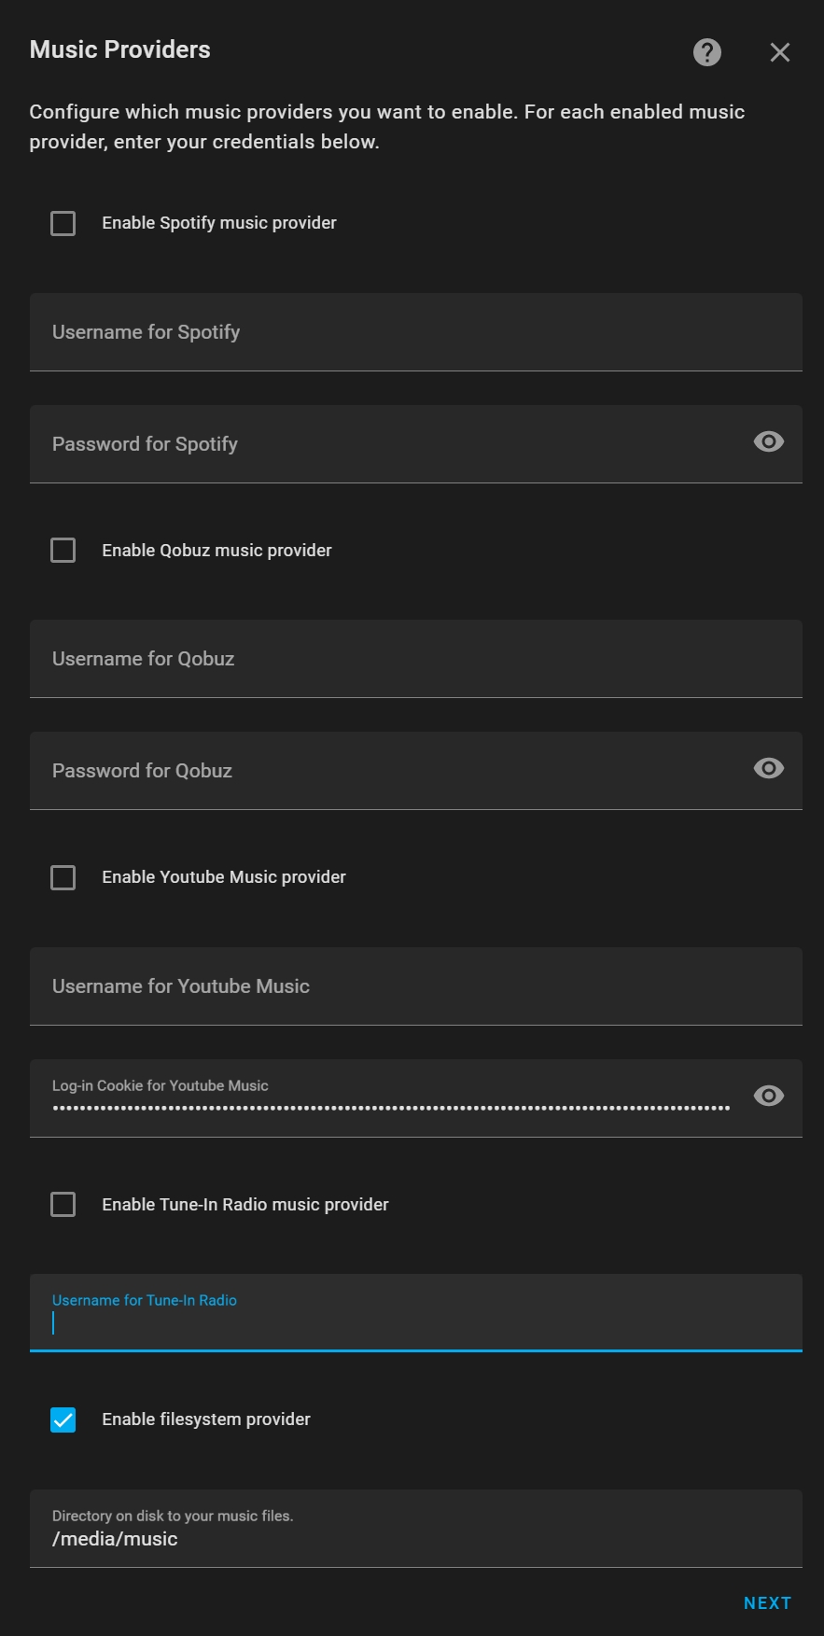The image size is (824, 1636).
Task: Click the music files directory field
Action: click(x=373, y=1529)
